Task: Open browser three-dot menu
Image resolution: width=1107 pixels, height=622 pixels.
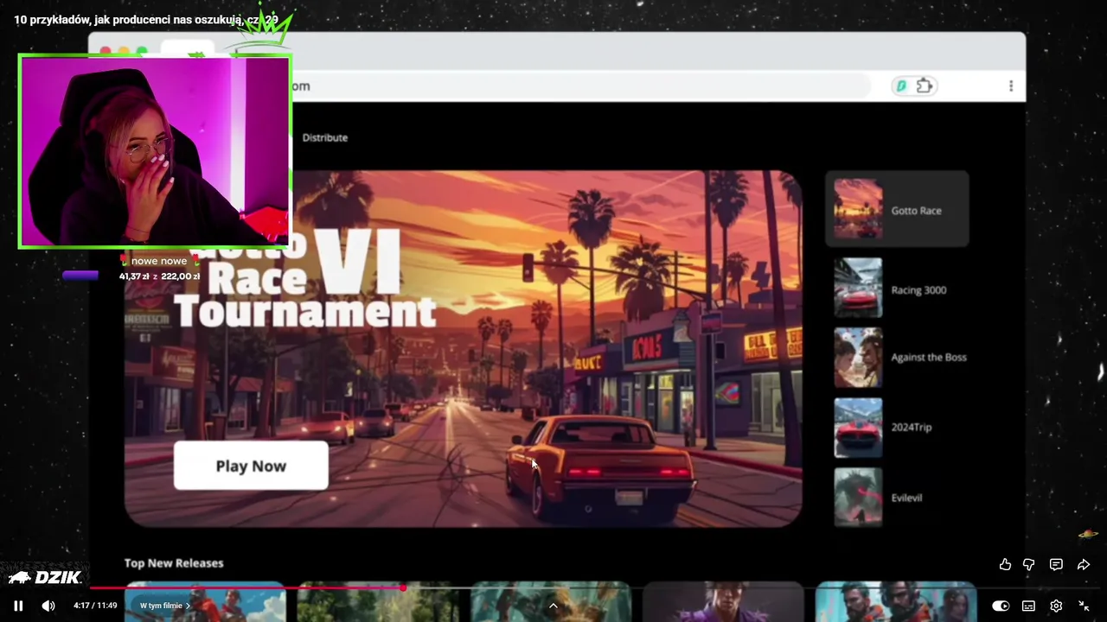Action: click(x=1010, y=86)
